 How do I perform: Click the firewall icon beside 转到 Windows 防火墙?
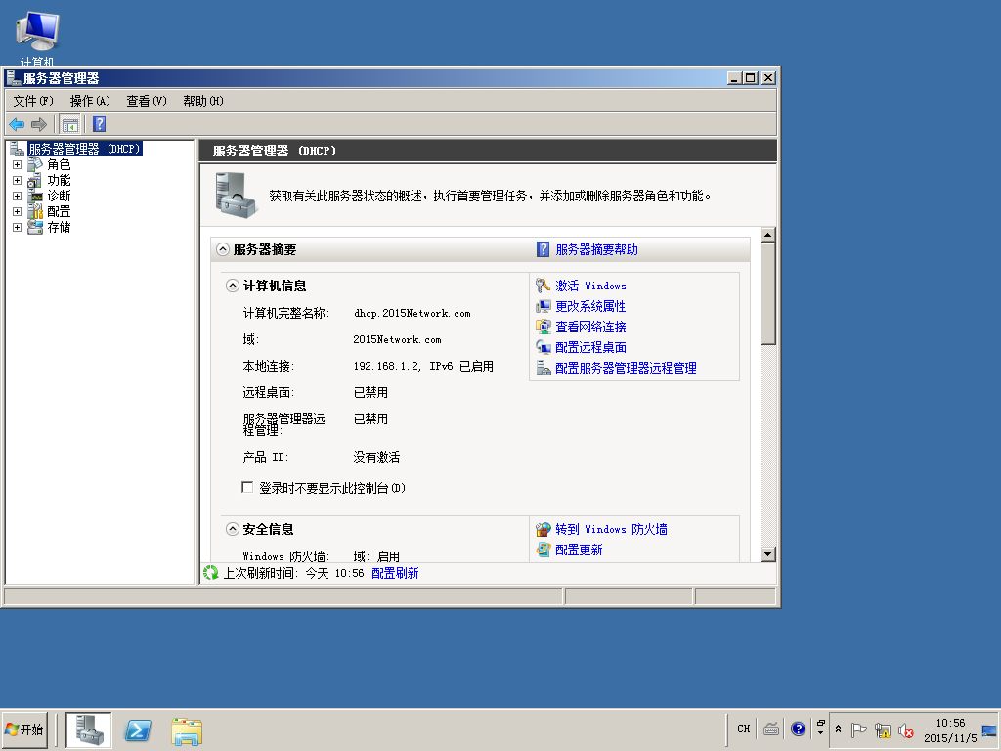[544, 529]
